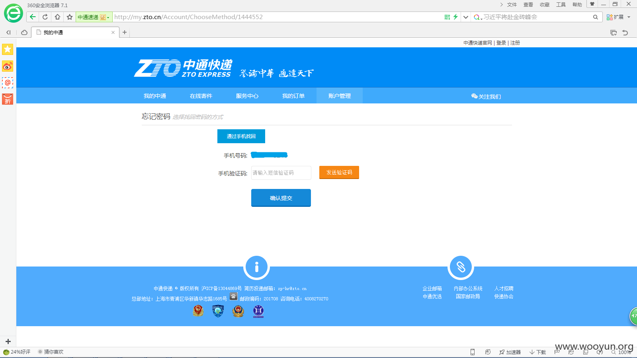Open the 工具 menu in title bar
The height and width of the screenshot is (358, 637).
tap(561, 5)
